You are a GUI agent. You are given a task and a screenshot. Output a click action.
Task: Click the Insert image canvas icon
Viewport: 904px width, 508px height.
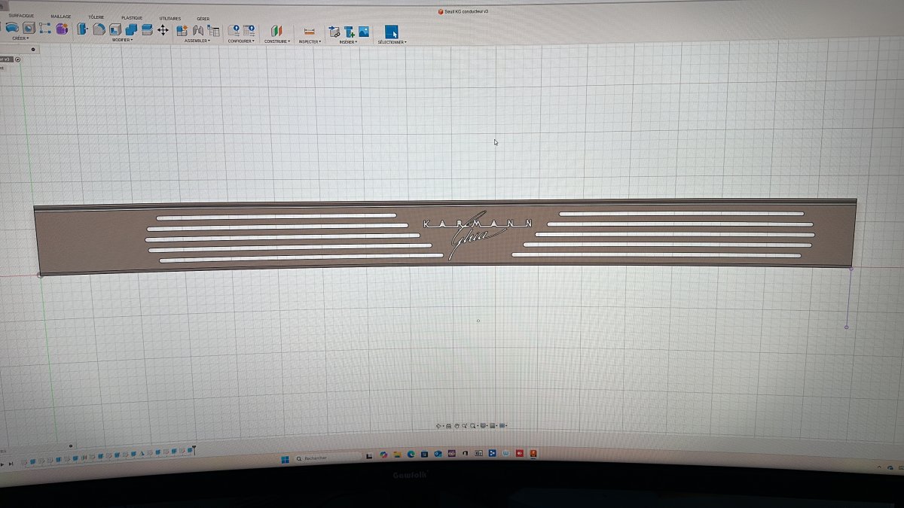[364, 32]
